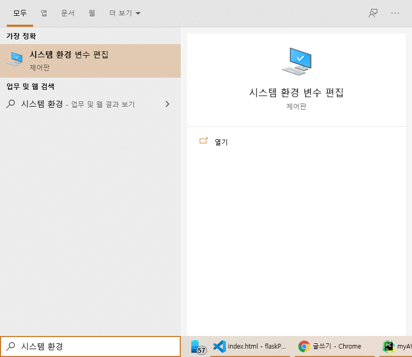Click the magnifier icon beside the web suggestion
The image size is (412, 357).
(x=11, y=104)
